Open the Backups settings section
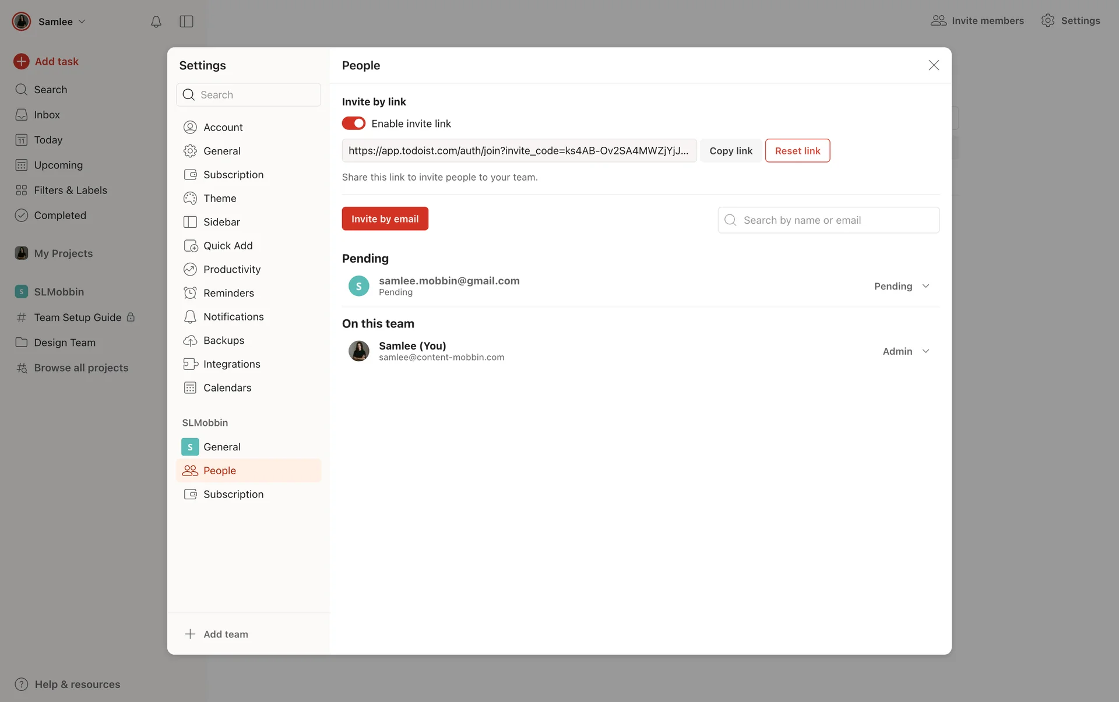Viewport: 1119px width, 702px height. pos(223,340)
